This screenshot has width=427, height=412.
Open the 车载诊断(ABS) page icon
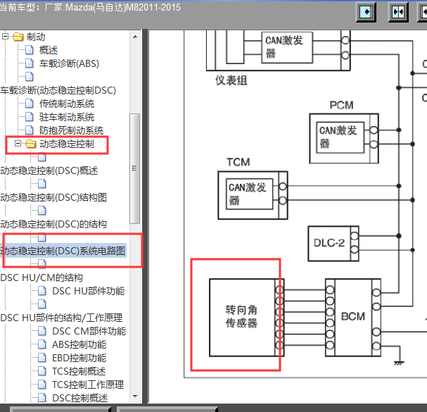29,63
